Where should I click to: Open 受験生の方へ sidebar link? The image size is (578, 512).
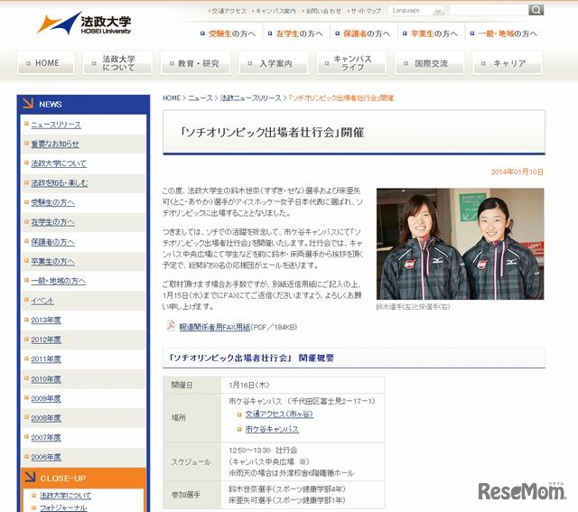pyautogui.click(x=52, y=202)
